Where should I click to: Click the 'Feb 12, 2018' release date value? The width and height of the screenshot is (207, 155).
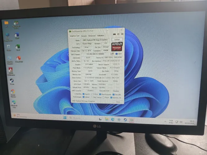pos(87,51)
